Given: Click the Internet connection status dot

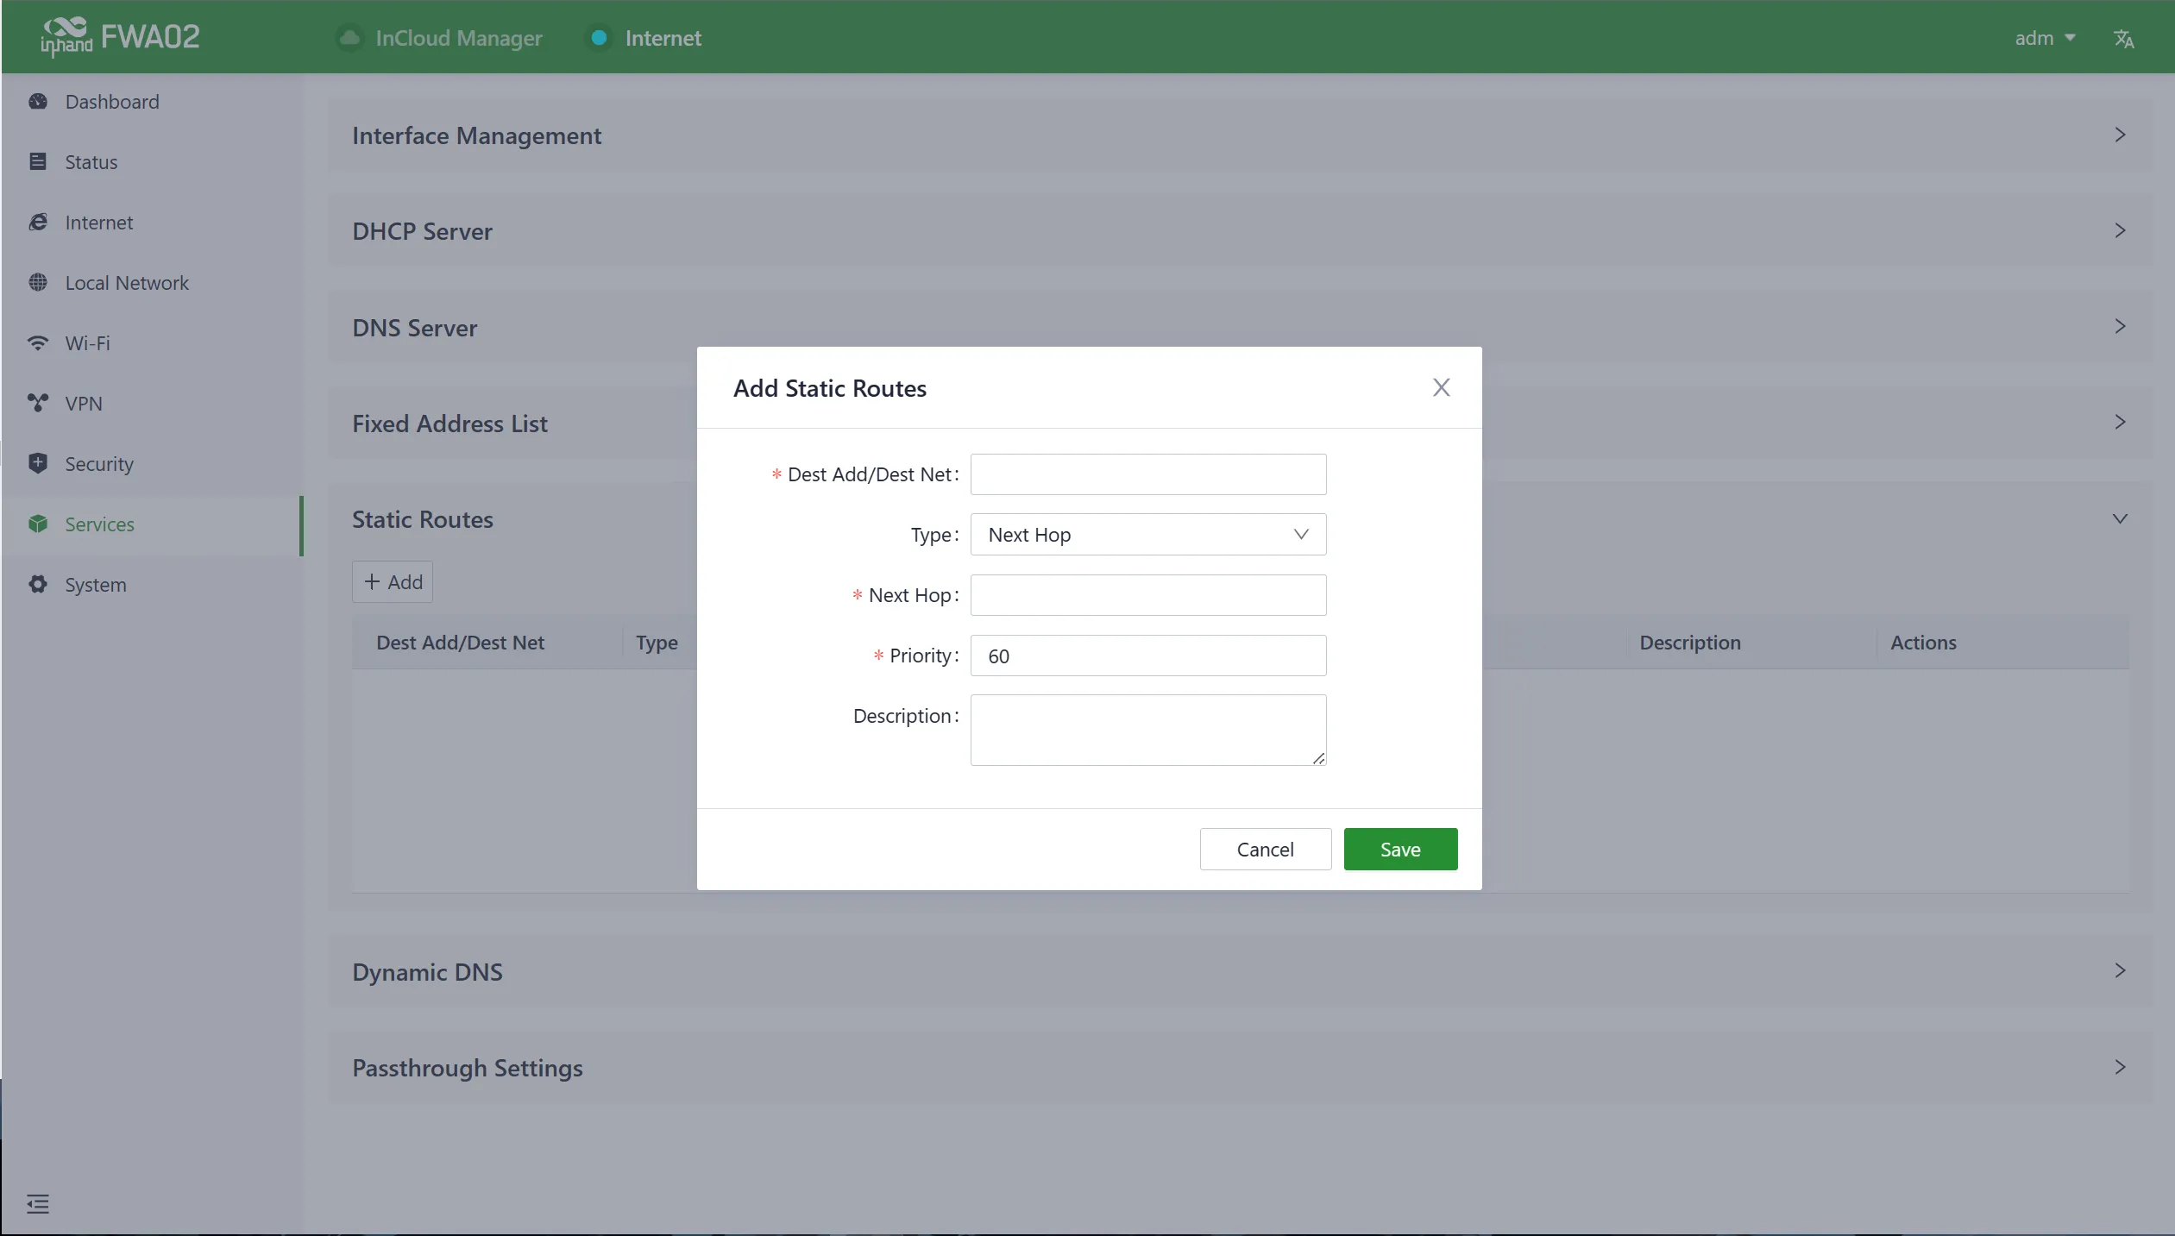Looking at the screenshot, I should 599,38.
